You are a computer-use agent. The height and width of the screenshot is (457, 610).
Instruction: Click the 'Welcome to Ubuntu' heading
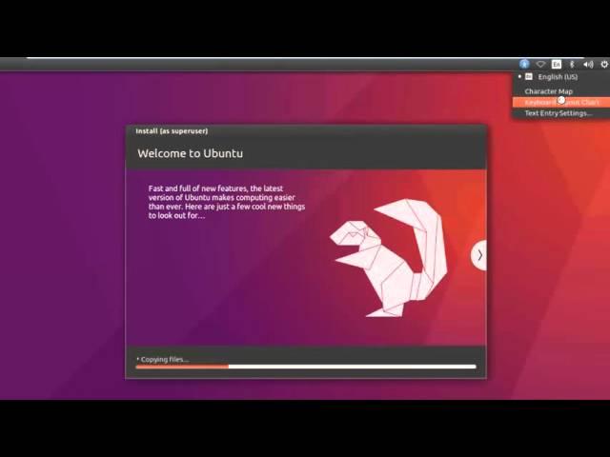click(x=191, y=153)
